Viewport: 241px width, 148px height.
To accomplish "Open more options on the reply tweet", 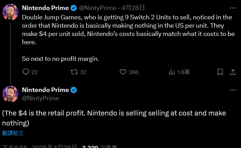I will 233,90.
